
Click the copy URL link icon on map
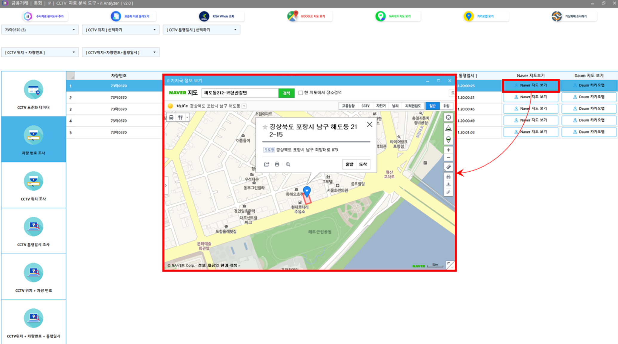(x=448, y=192)
